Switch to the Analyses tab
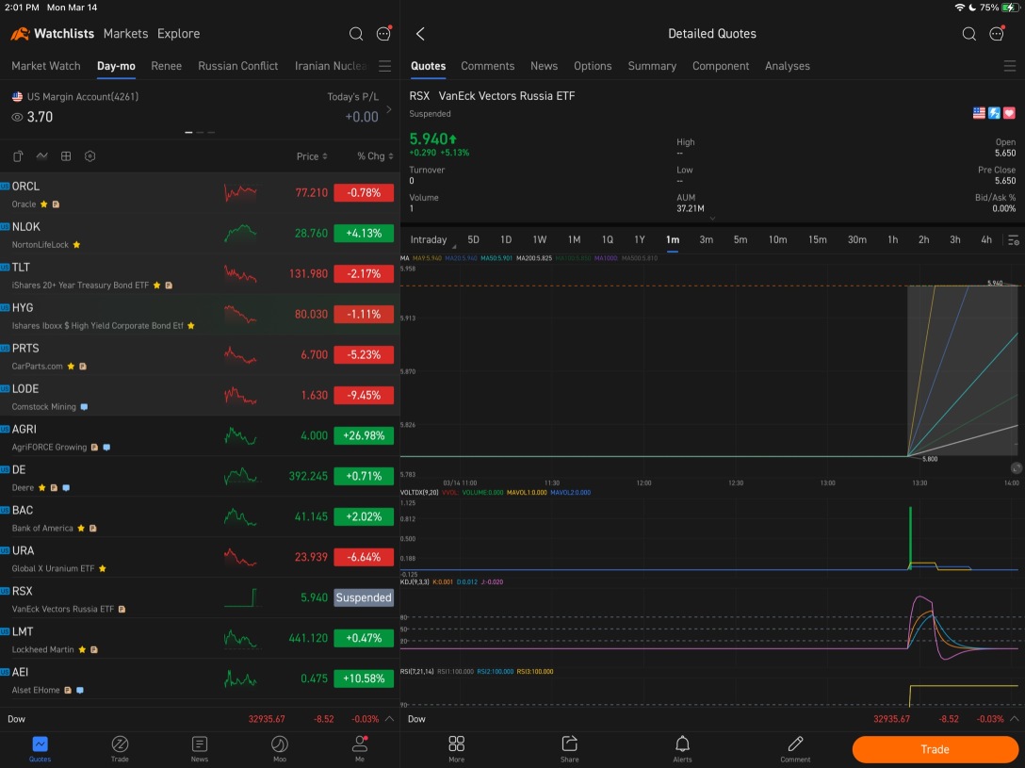The height and width of the screenshot is (768, 1025). click(787, 66)
